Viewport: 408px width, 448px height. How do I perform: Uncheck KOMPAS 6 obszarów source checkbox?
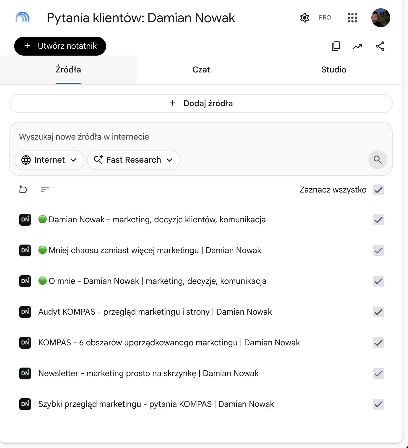pos(378,343)
